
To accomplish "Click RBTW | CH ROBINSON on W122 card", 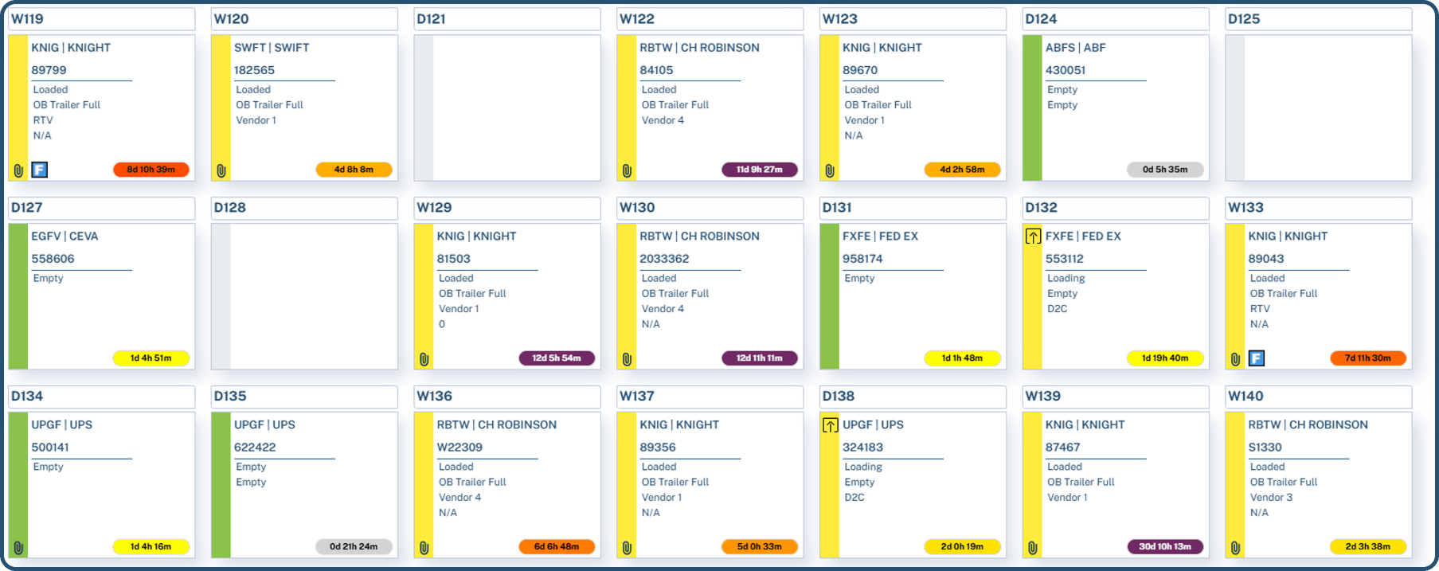I will 699,48.
